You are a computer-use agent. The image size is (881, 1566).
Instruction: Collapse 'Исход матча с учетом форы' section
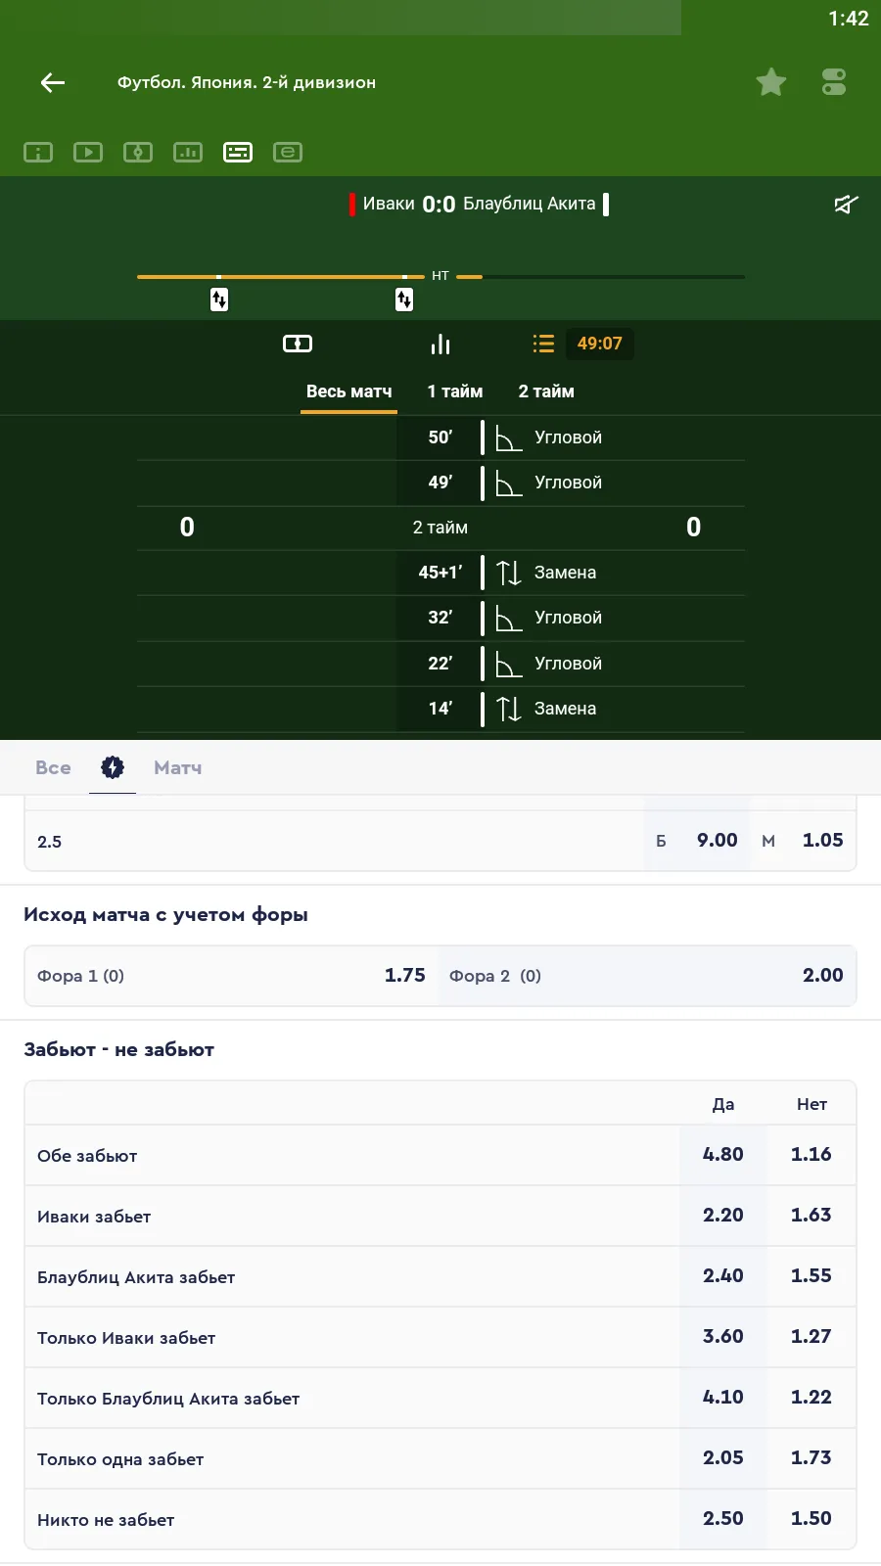pyautogui.click(x=166, y=915)
